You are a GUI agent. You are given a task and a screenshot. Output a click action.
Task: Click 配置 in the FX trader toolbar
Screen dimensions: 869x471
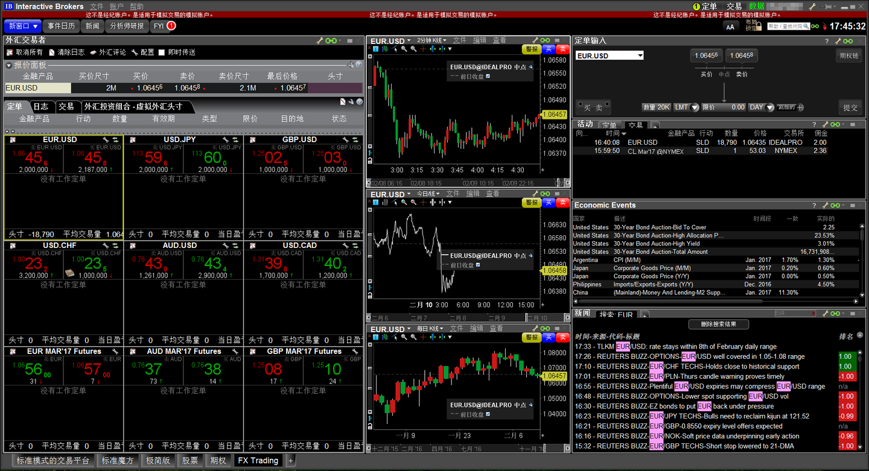tap(143, 52)
